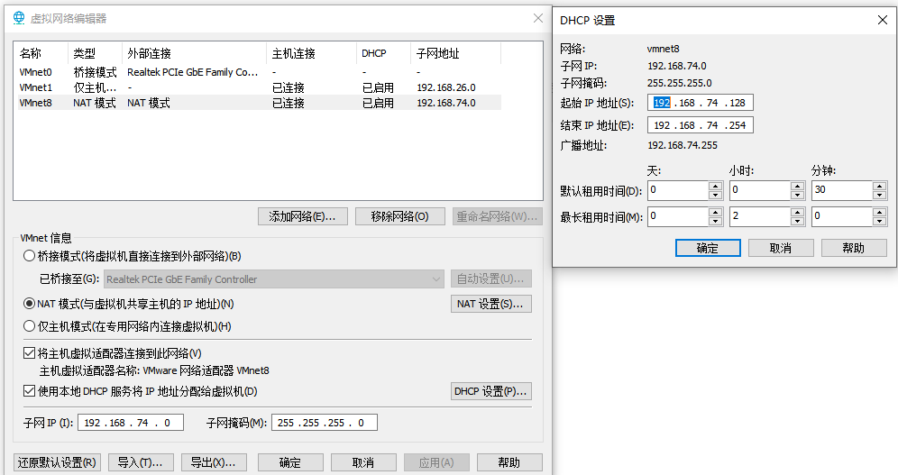Click 重命名网络(W)... button
Image resolution: width=898 pixels, height=475 pixels.
click(x=497, y=216)
